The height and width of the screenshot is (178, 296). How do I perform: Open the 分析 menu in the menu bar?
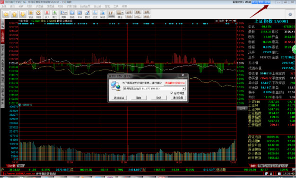click(x=21, y=7)
